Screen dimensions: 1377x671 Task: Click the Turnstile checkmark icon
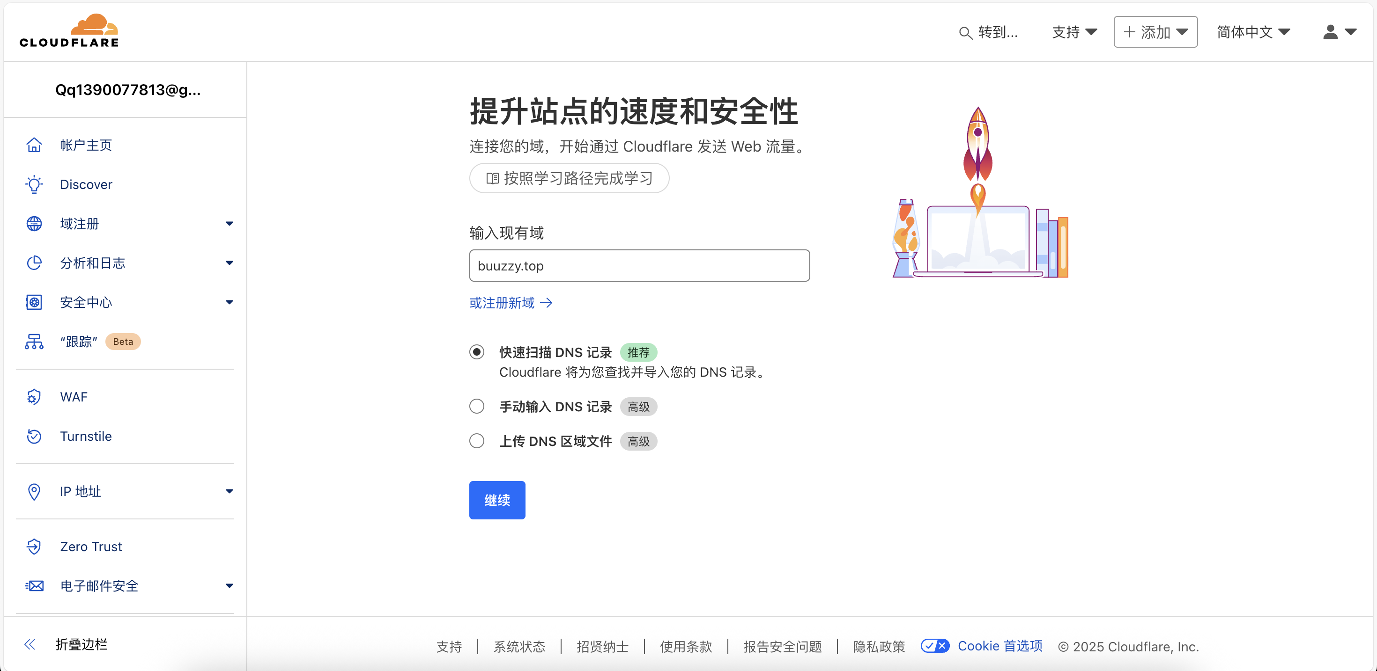tap(34, 436)
